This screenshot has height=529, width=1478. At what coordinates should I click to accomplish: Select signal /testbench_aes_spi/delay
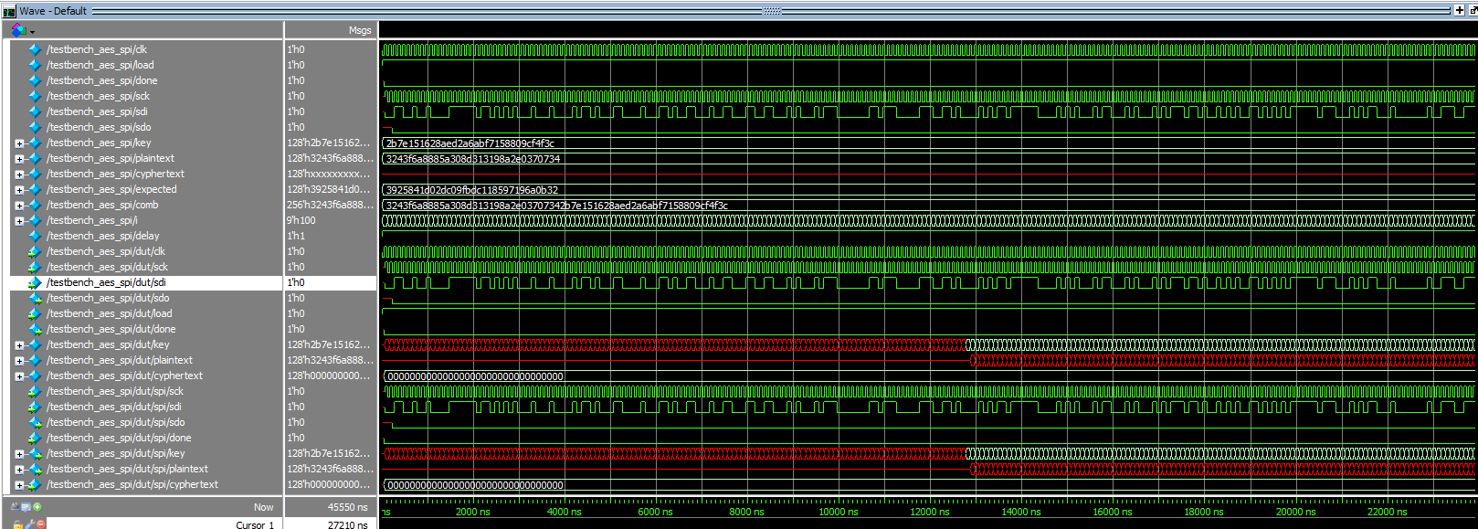pyautogui.click(x=103, y=236)
